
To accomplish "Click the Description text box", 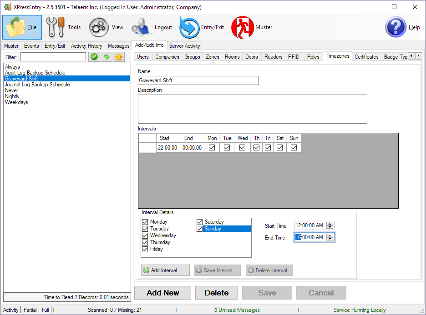I will [252, 109].
